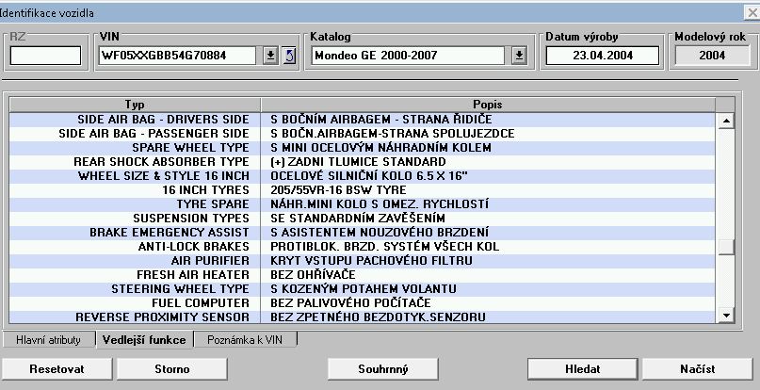Click the VIN history icon button

click(x=289, y=56)
